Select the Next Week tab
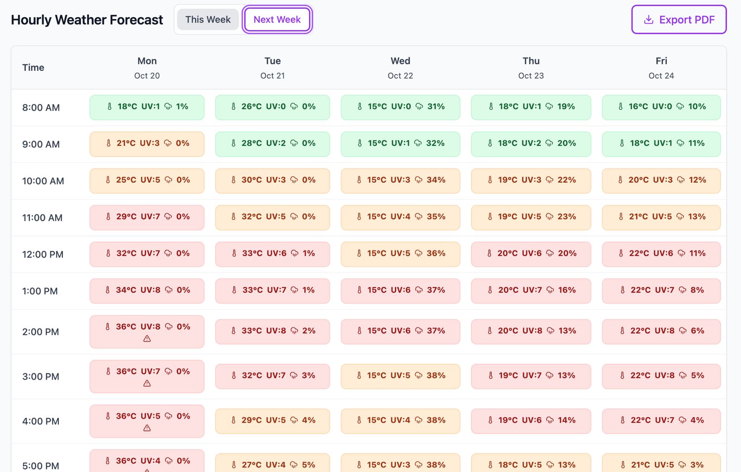The width and height of the screenshot is (741, 472). pos(277,19)
